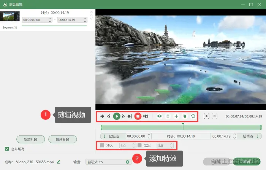Click the 00:00:07.14/00:00:14.19 time readout

coord(244,116)
